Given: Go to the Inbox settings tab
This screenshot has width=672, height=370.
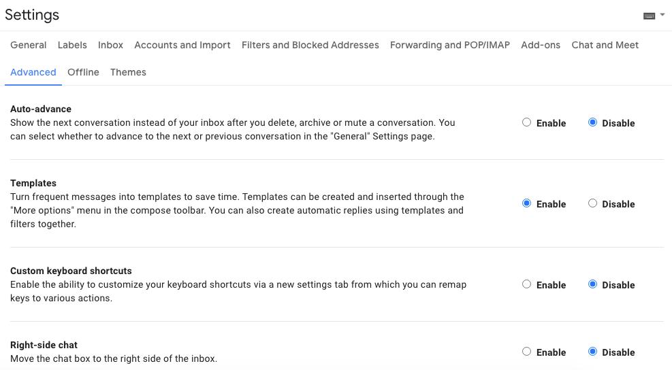Looking at the screenshot, I should pyautogui.click(x=110, y=45).
